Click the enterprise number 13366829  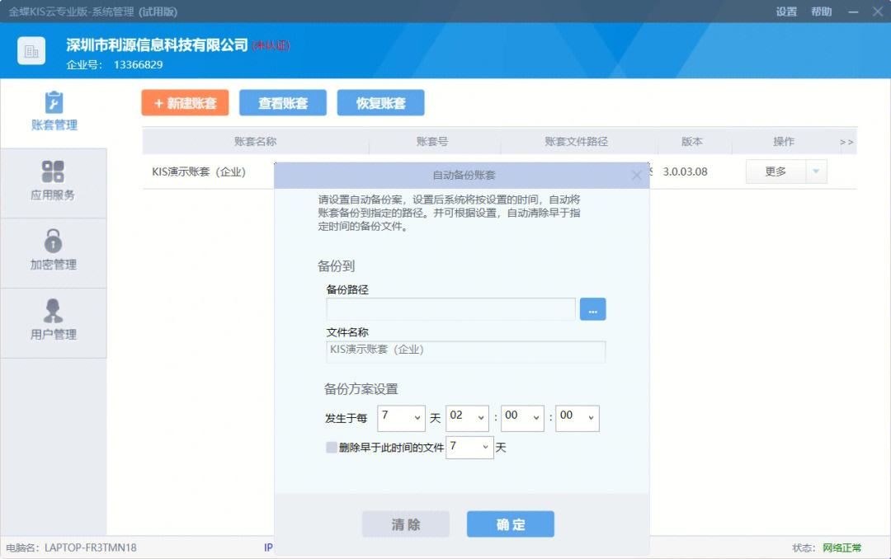pos(138,65)
